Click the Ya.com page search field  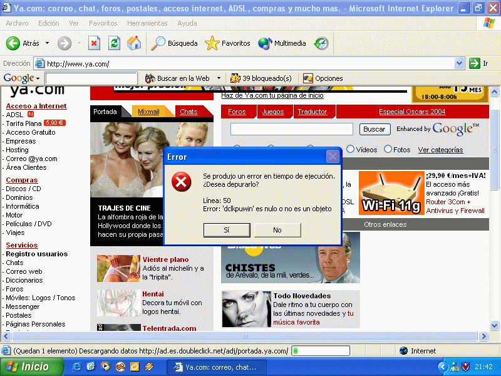click(x=291, y=129)
